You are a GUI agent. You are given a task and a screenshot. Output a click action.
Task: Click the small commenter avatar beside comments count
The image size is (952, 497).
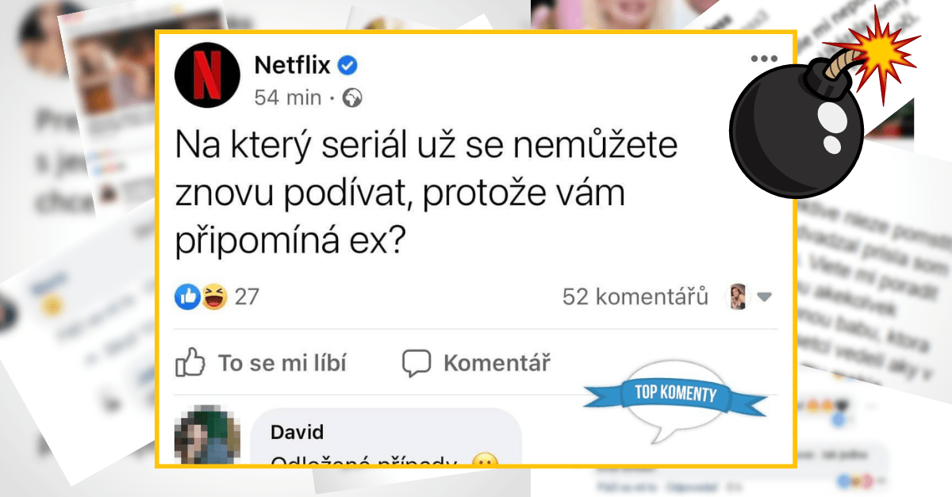(x=738, y=296)
